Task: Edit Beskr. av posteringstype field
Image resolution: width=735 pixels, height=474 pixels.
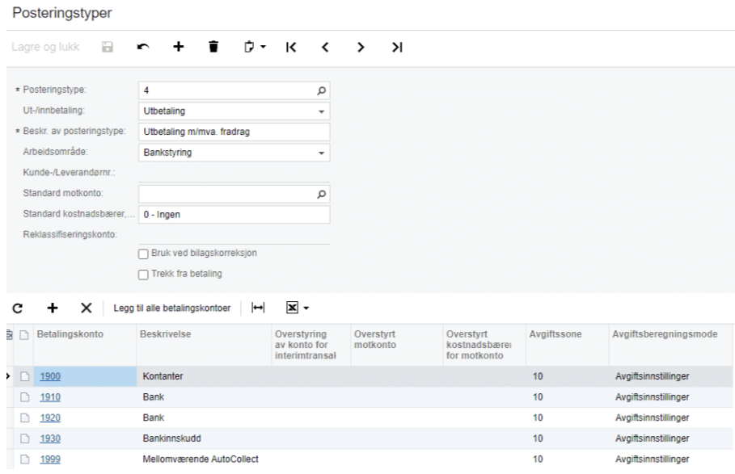Action: (x=234, y=132)
